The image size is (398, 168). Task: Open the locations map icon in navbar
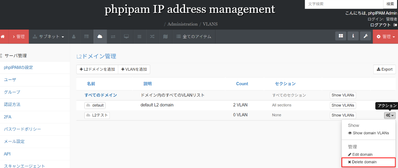coord(166,37)
